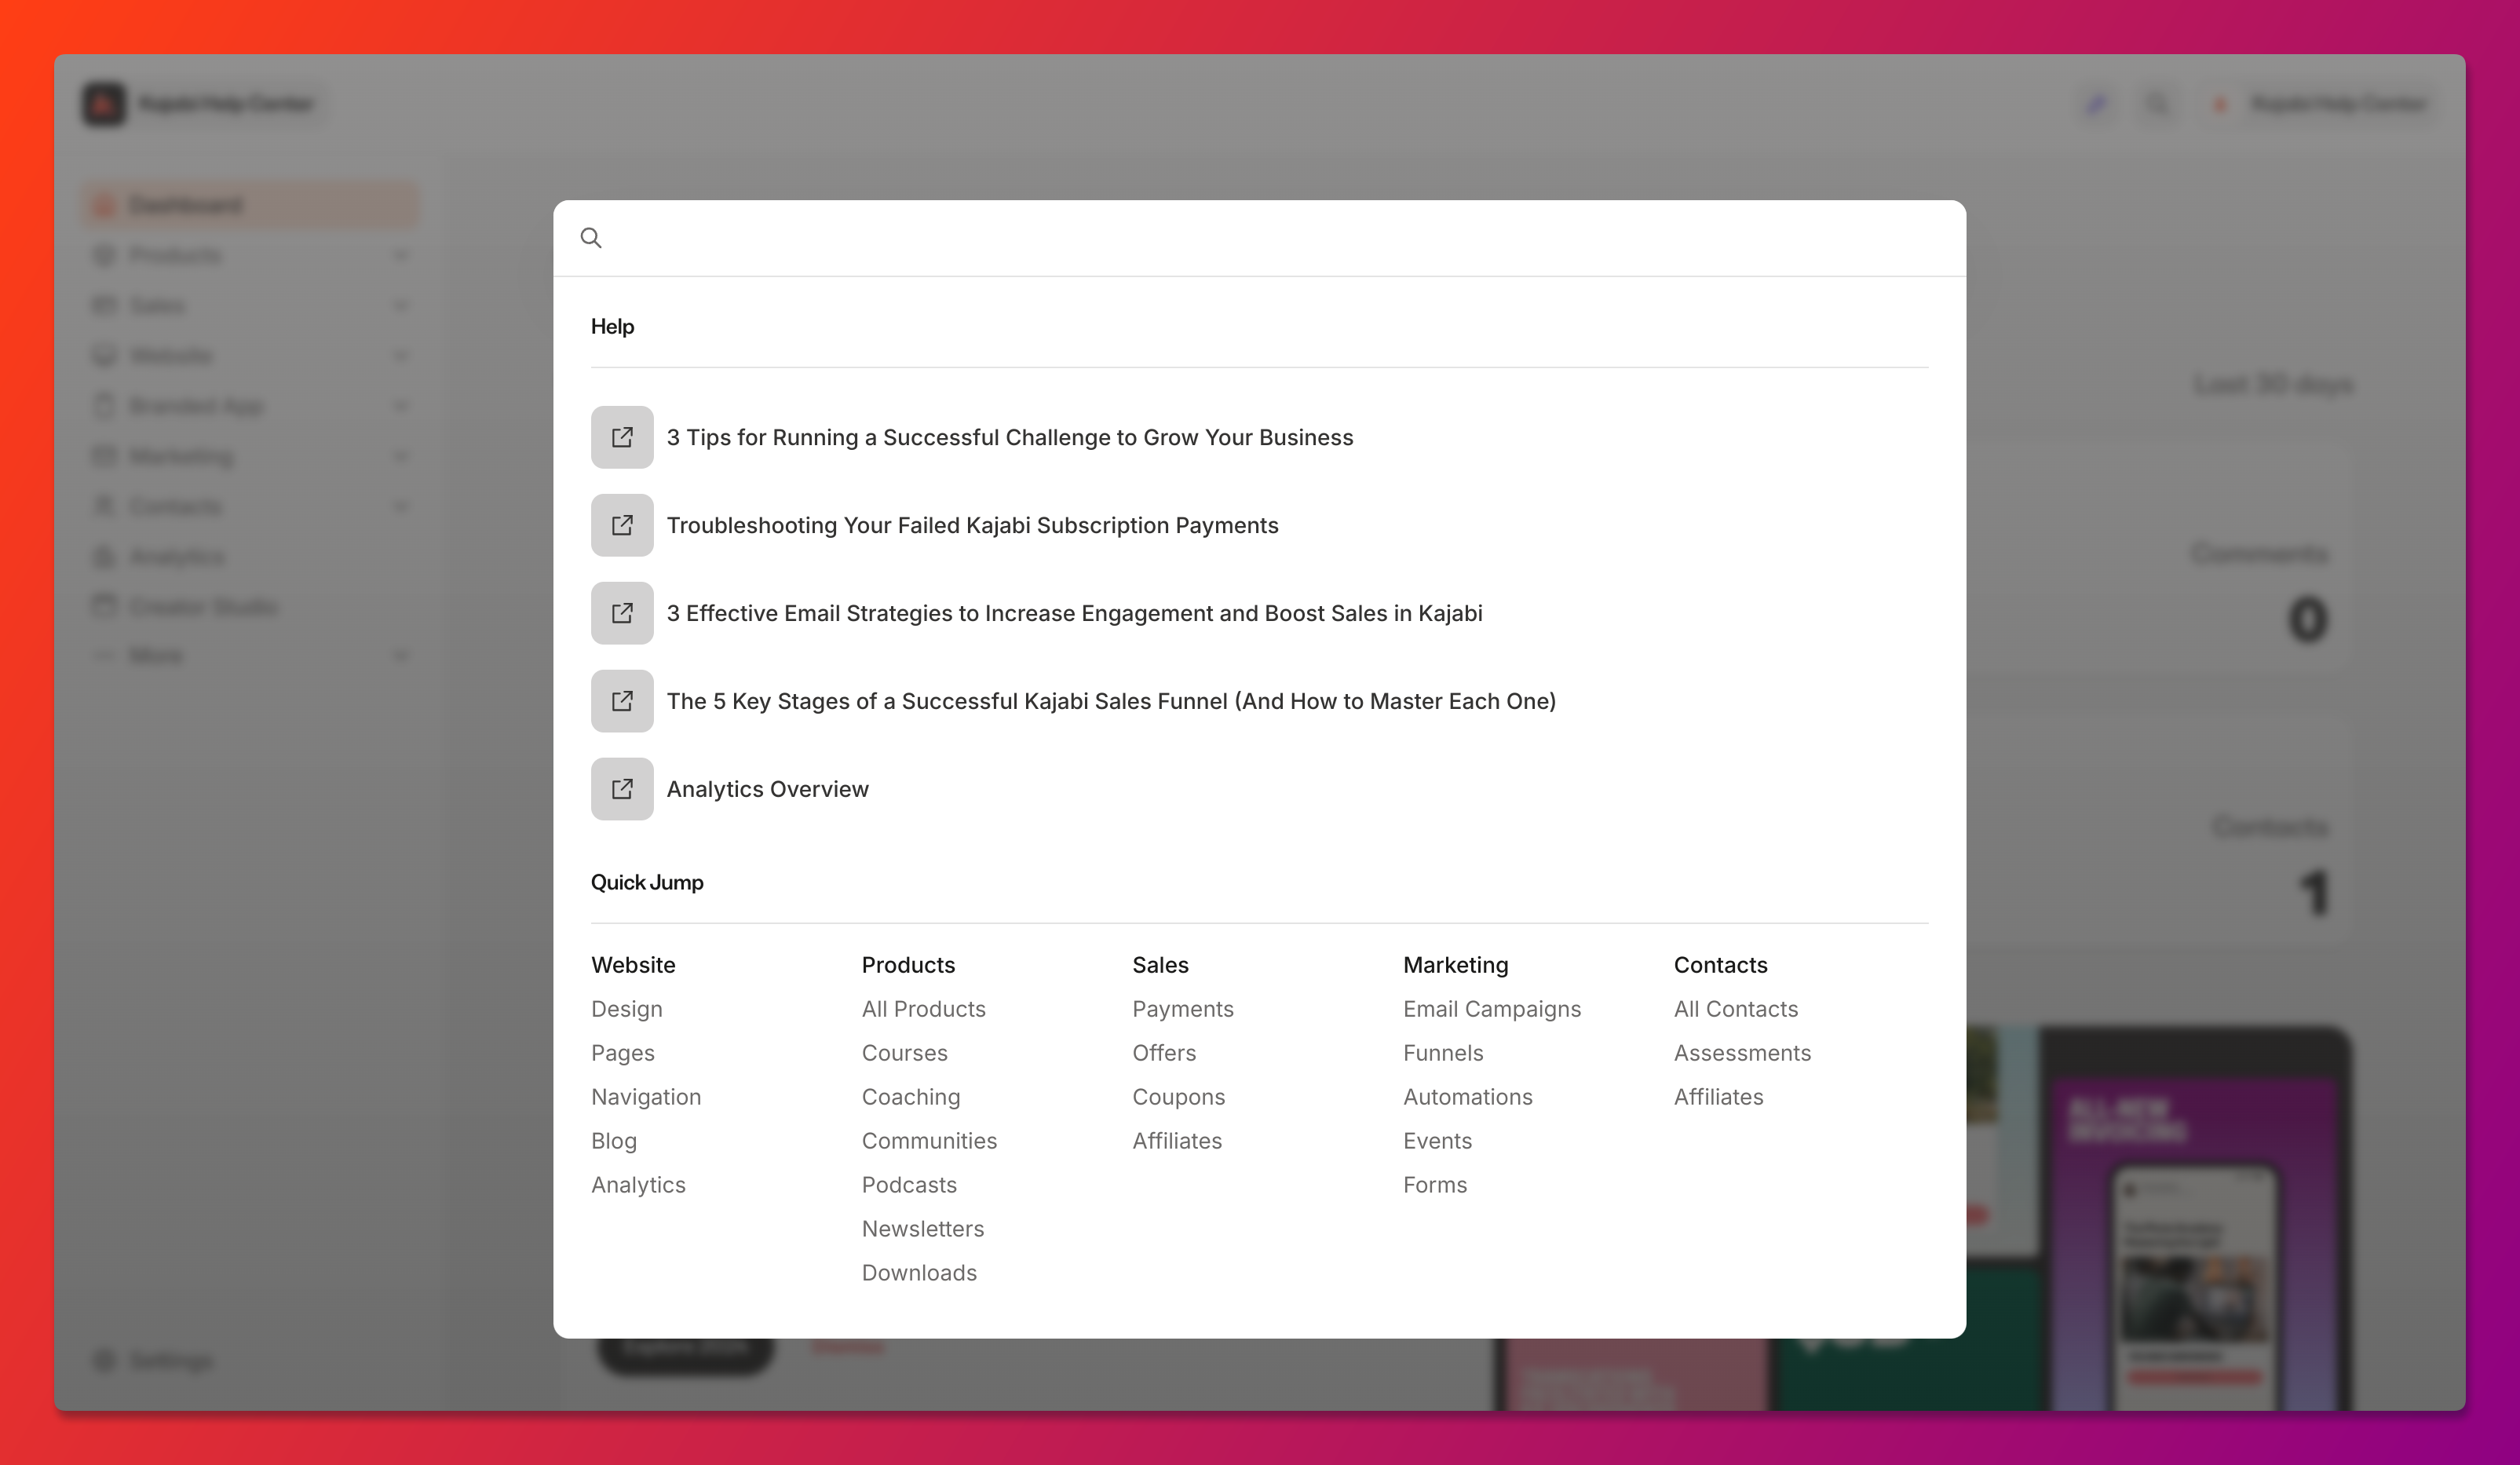2520x1465 pixels.
Task: Jump to Newsletters
Action: click(923, 1229)
